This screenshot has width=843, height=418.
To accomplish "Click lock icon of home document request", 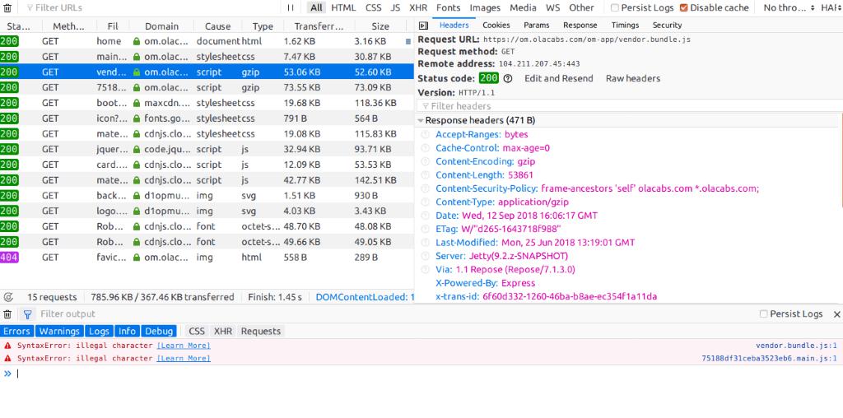I will (x=137, y=41).
